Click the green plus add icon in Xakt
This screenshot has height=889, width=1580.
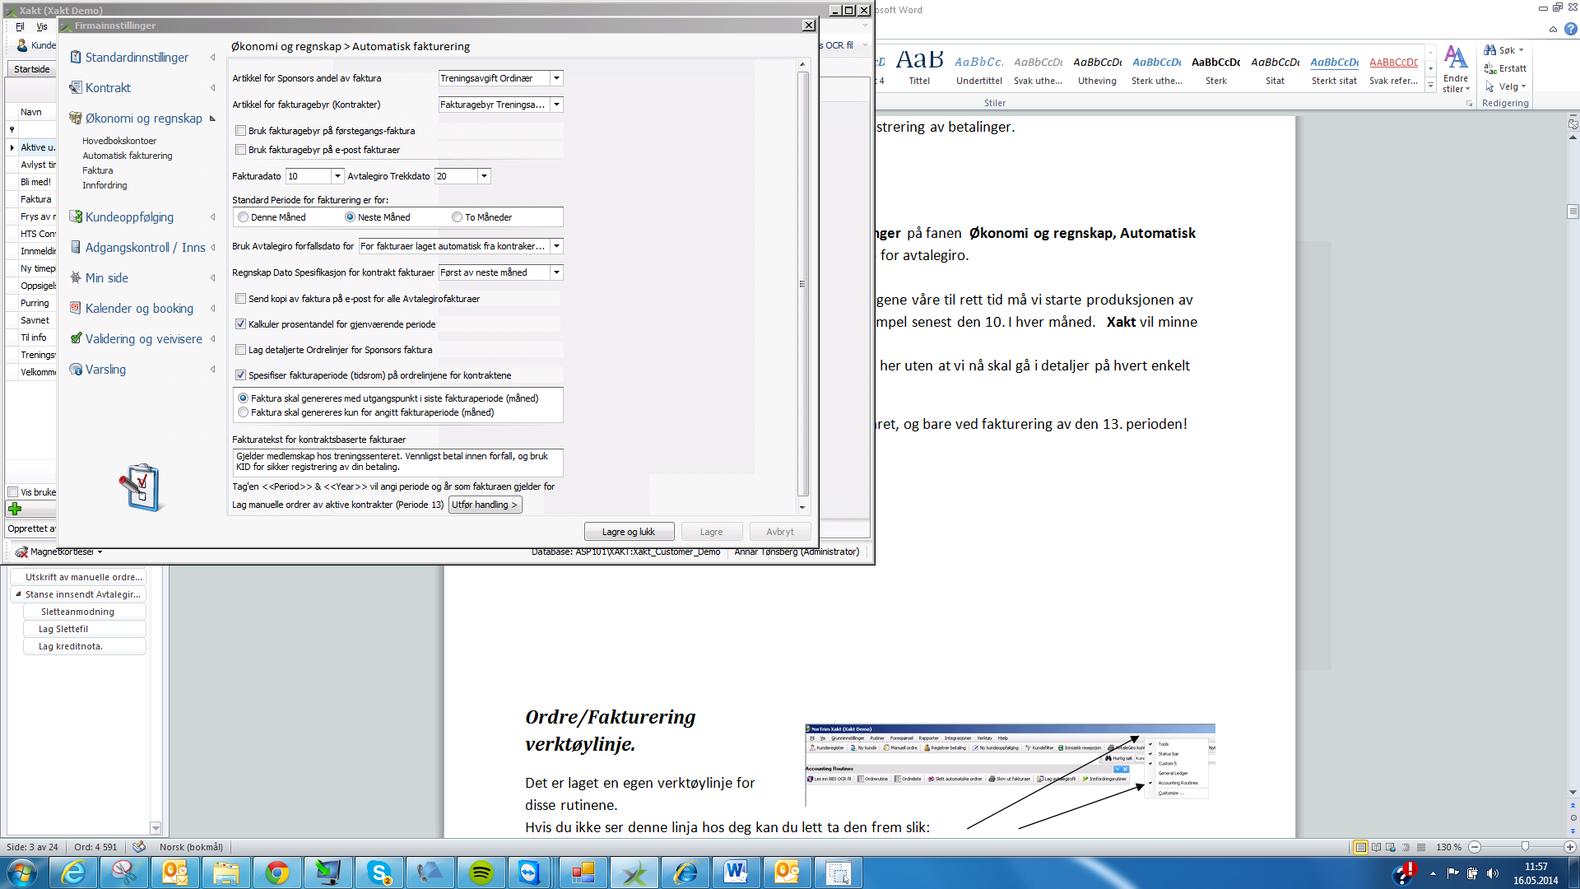coord(15,509)
